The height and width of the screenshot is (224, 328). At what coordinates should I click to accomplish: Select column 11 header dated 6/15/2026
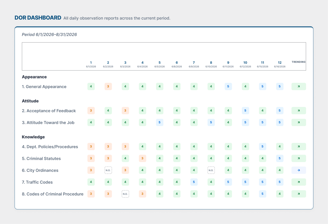pyautogui.click(x=263, y=64)
